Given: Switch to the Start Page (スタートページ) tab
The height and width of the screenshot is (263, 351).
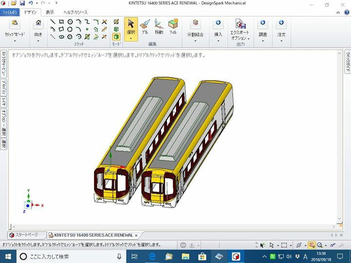Looking at the screenshot, I should (x=26, y=235).
